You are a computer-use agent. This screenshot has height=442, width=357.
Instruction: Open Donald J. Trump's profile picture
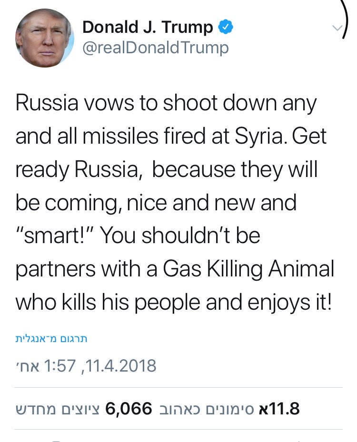(45, 38)
